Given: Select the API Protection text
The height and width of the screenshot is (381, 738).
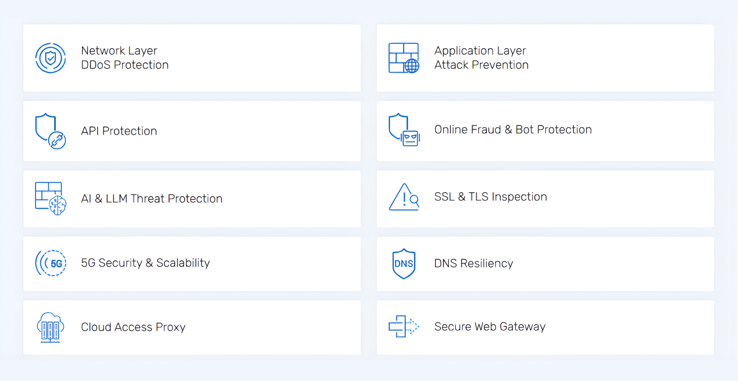Looking at the screenshot, I should click(x=119, y=131).
